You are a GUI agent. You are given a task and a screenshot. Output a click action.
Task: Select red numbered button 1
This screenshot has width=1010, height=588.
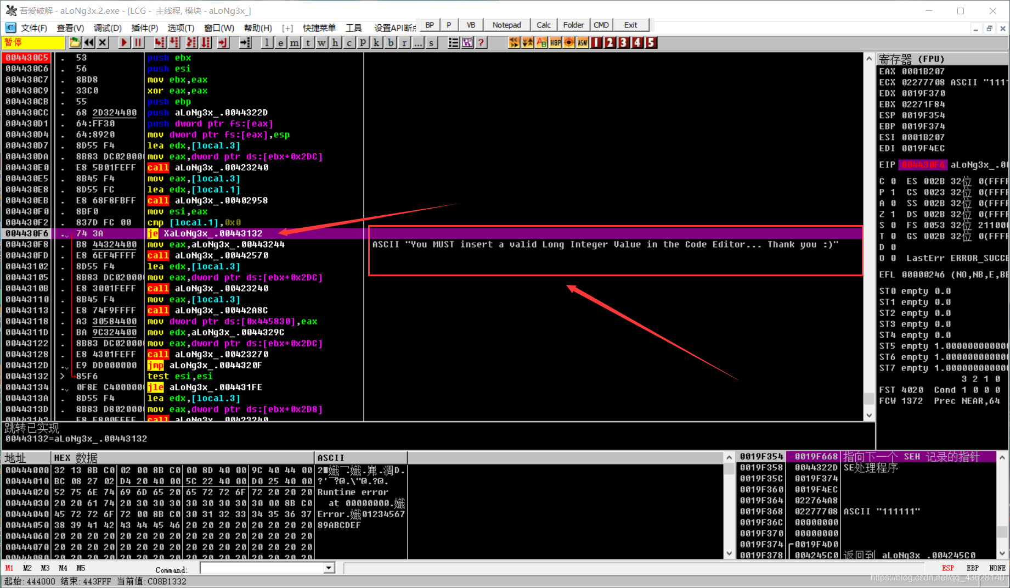596,42
